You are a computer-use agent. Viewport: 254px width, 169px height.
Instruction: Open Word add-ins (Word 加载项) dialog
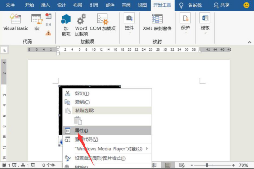[x=81, y=25]
